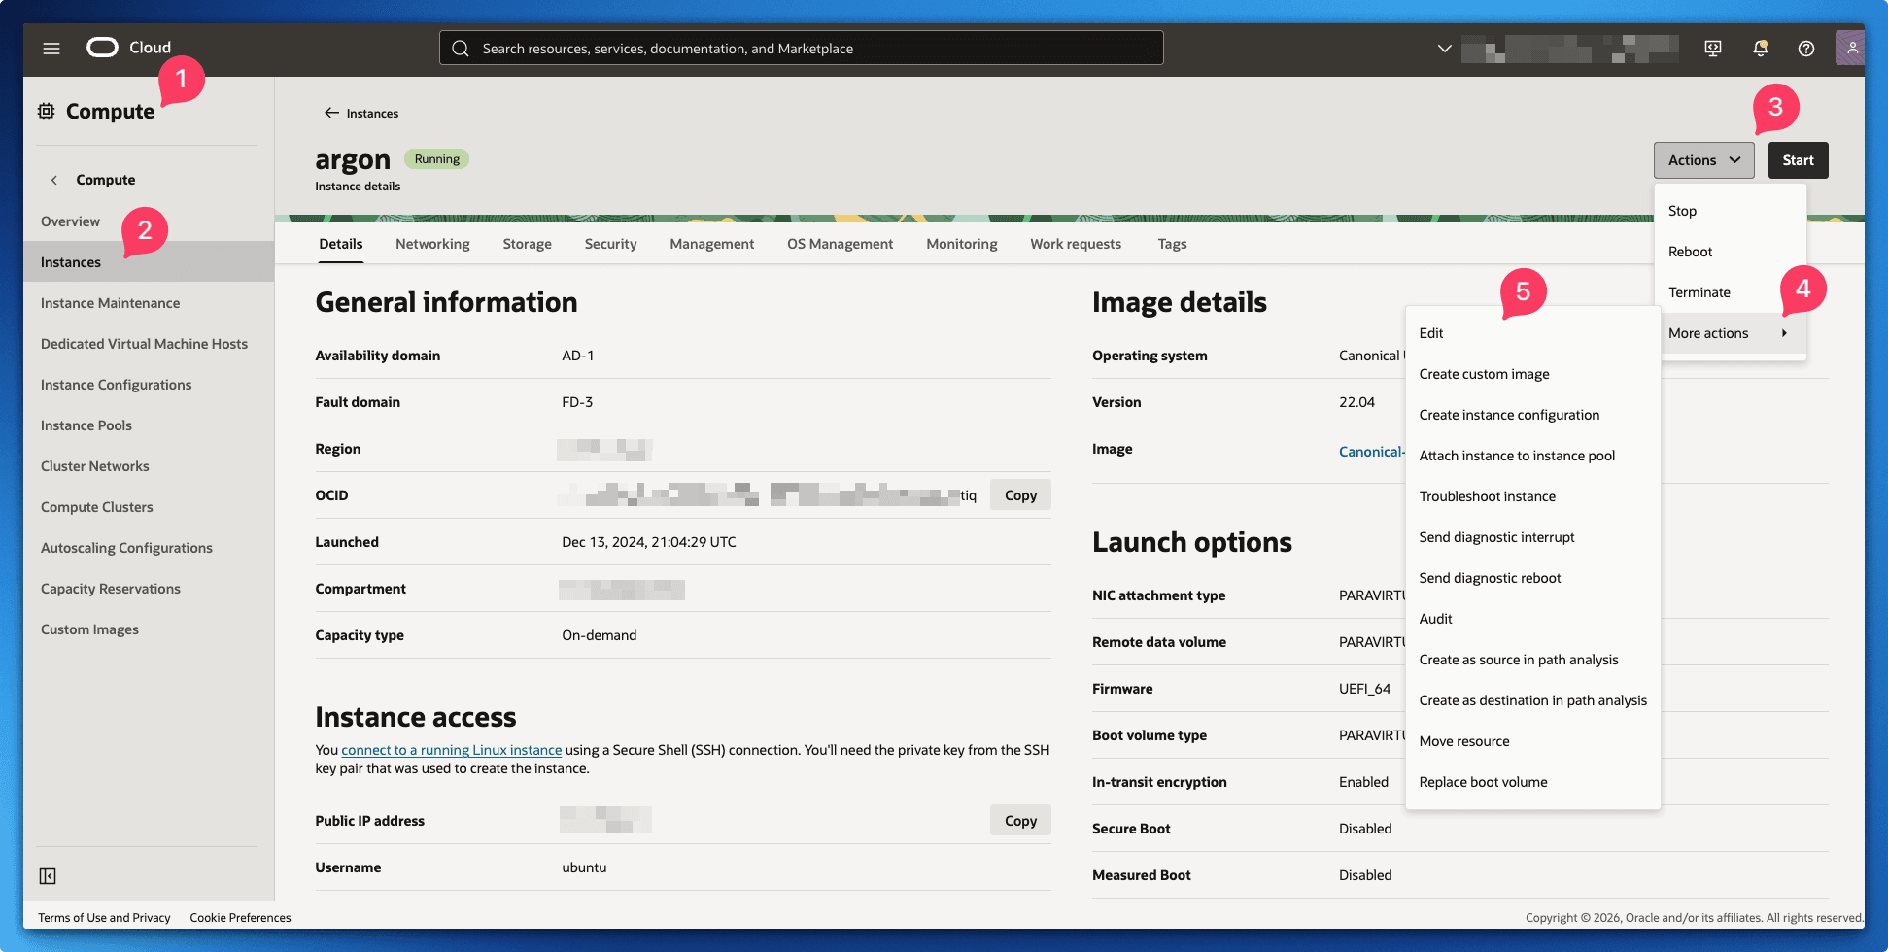Viewport: 1888px width, 952px height.
Task: Click the search resources input field
Action: [802, 48]
